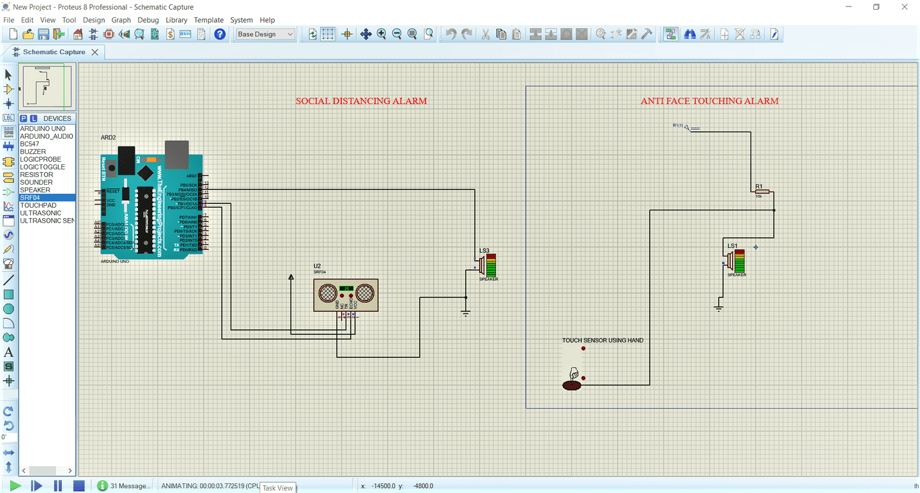Cut selection with the scissors icon
Viewport: 920px width, 493px height.
[x=486, y=35]
